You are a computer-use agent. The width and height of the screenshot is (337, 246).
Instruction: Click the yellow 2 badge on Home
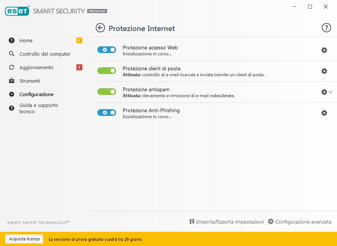pyautogui.click(x=79, y=40)
